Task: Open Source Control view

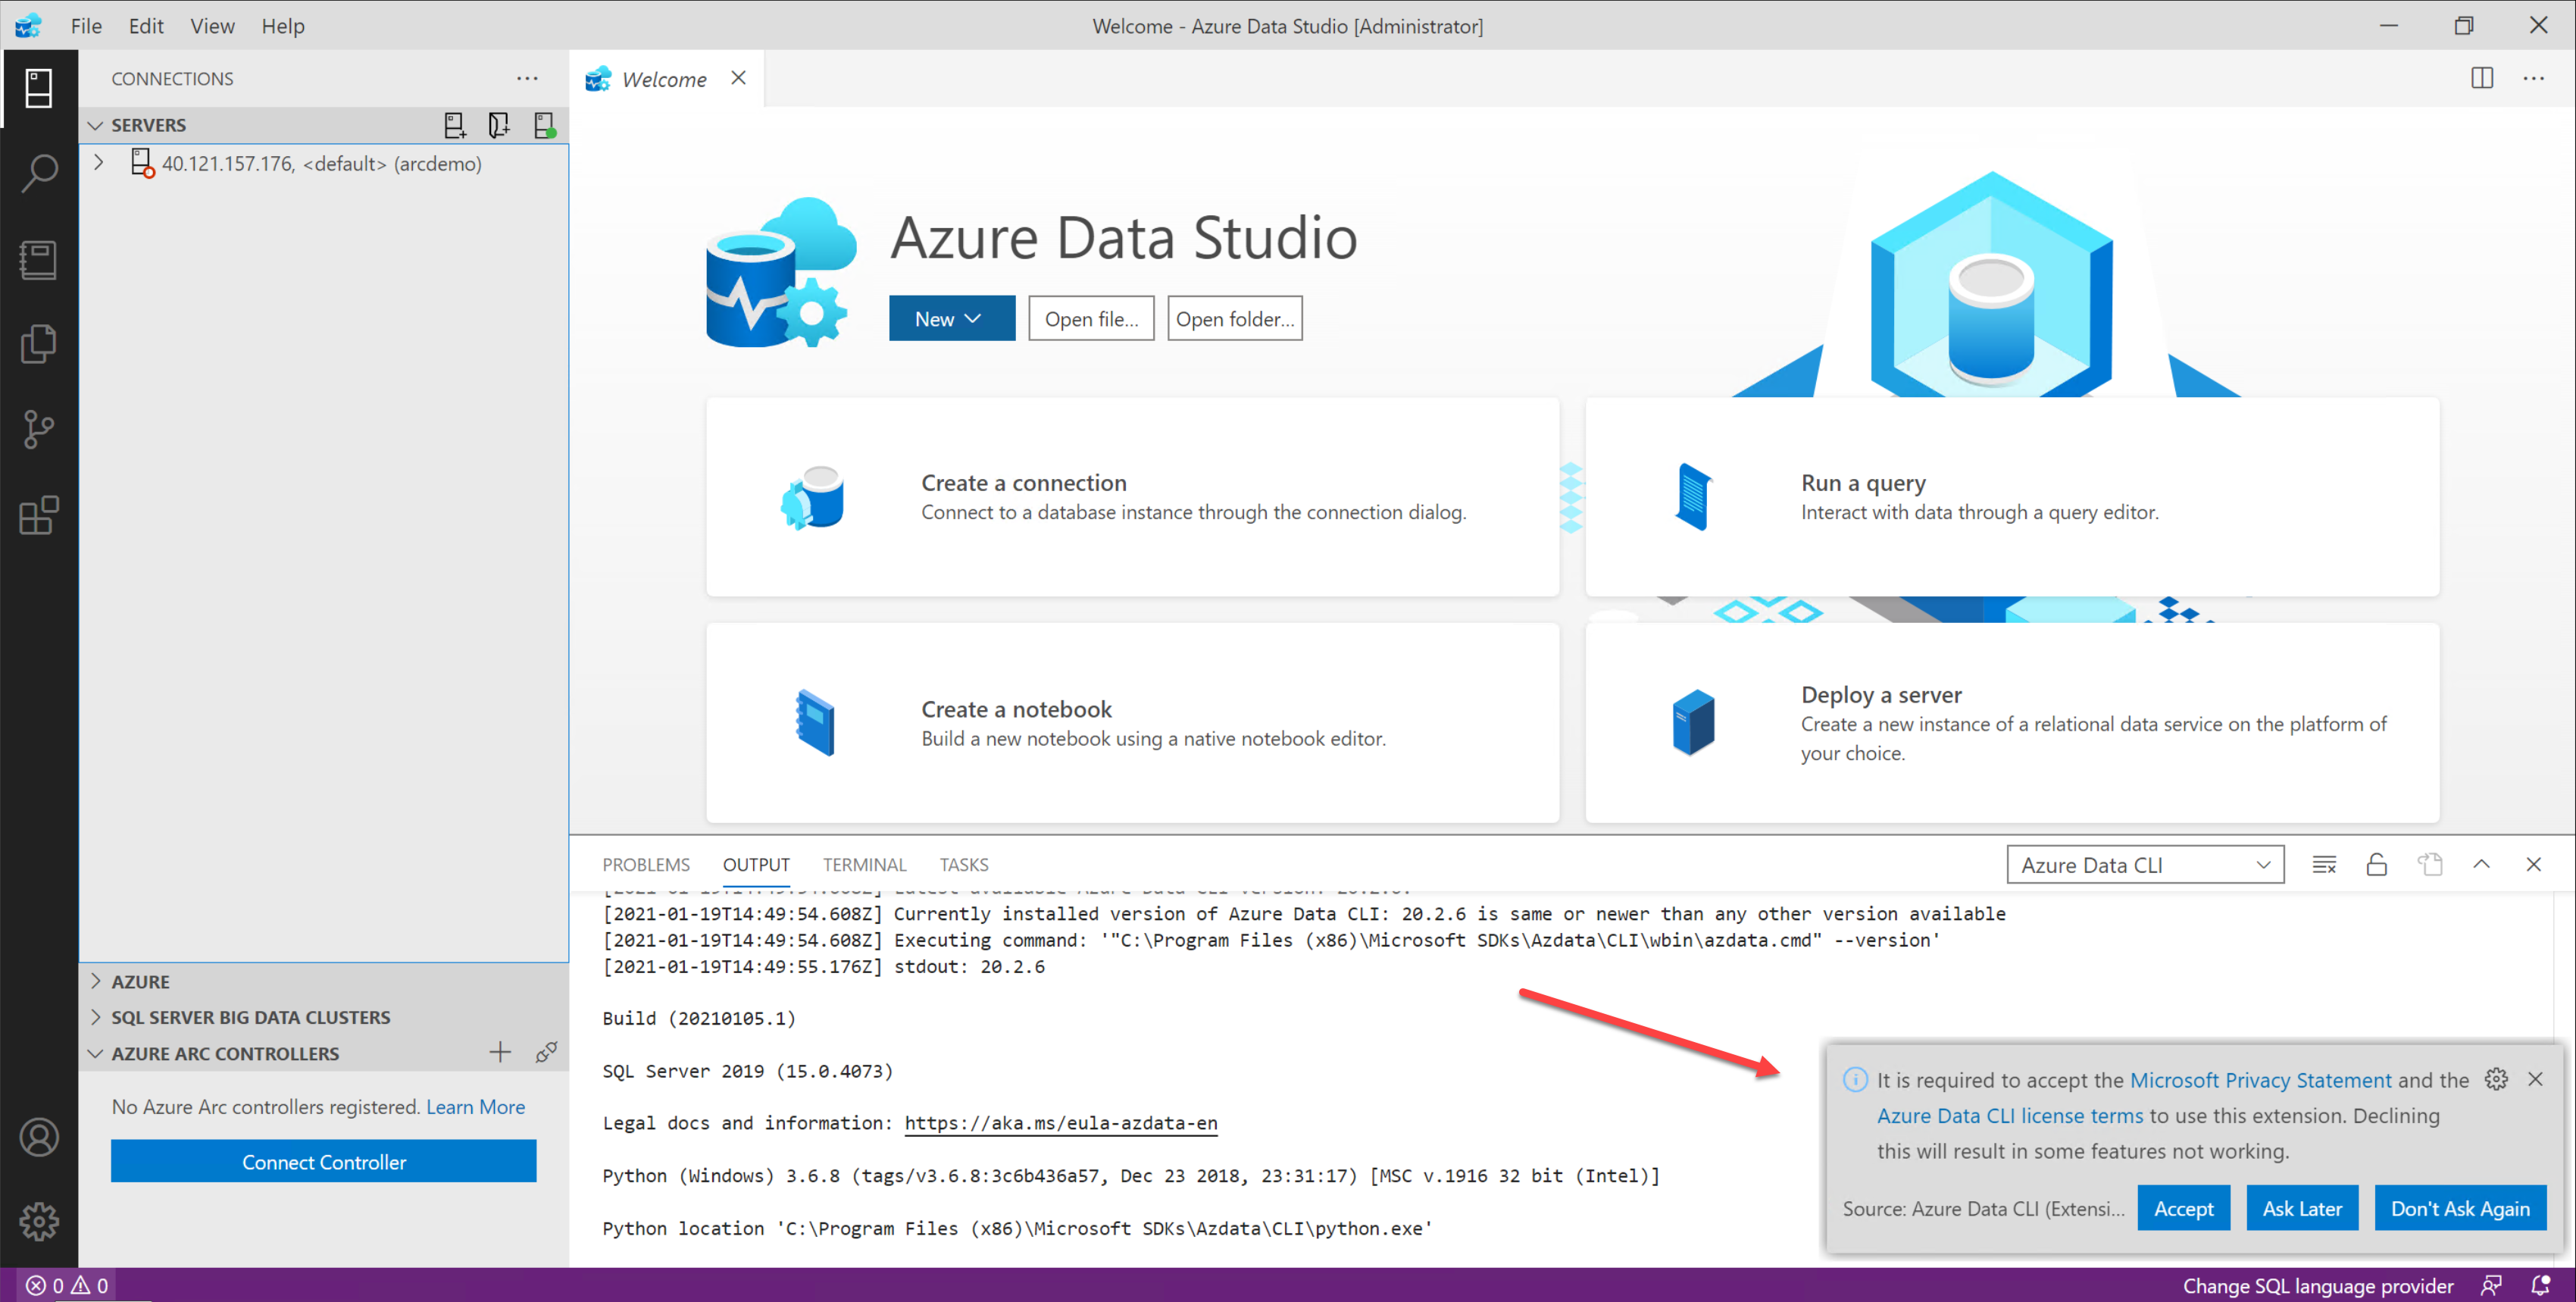Action: (x=40, y=428)
